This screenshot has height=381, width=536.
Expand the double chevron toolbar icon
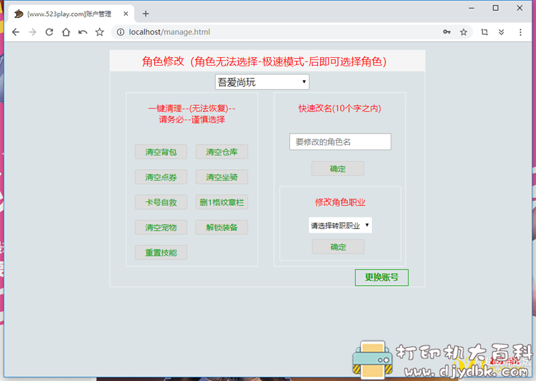click(501, 32)
